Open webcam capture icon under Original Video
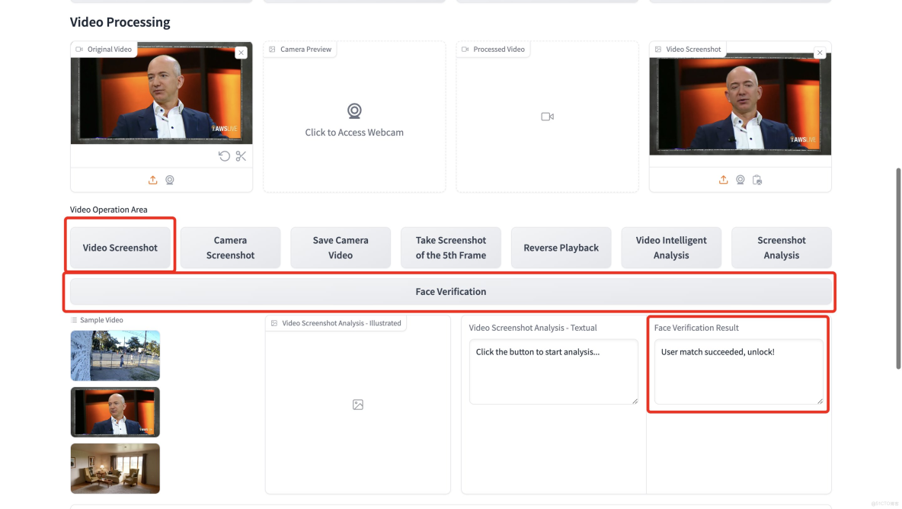The image size is (902, 509). coord(169,179)
